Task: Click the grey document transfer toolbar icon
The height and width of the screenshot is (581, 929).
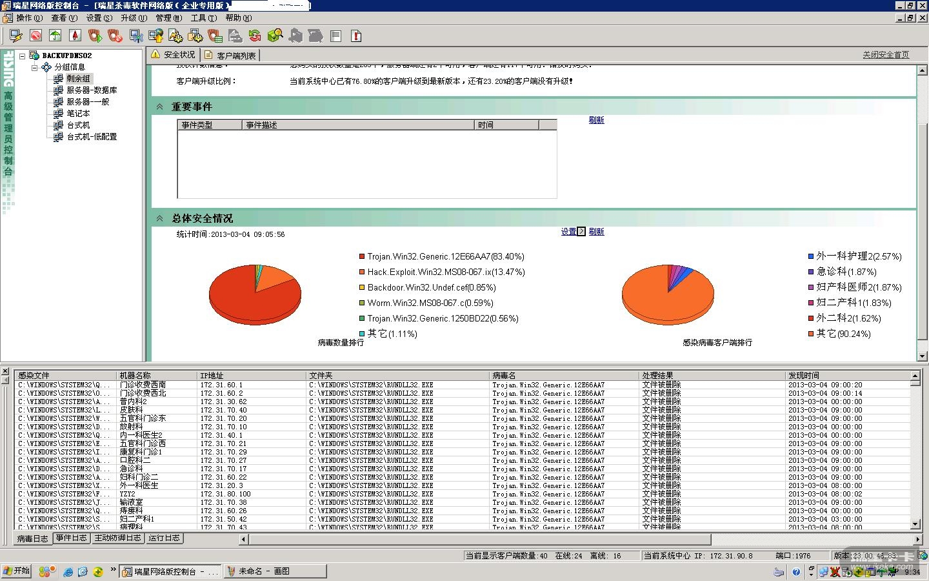Action: [x=235, y=36]
